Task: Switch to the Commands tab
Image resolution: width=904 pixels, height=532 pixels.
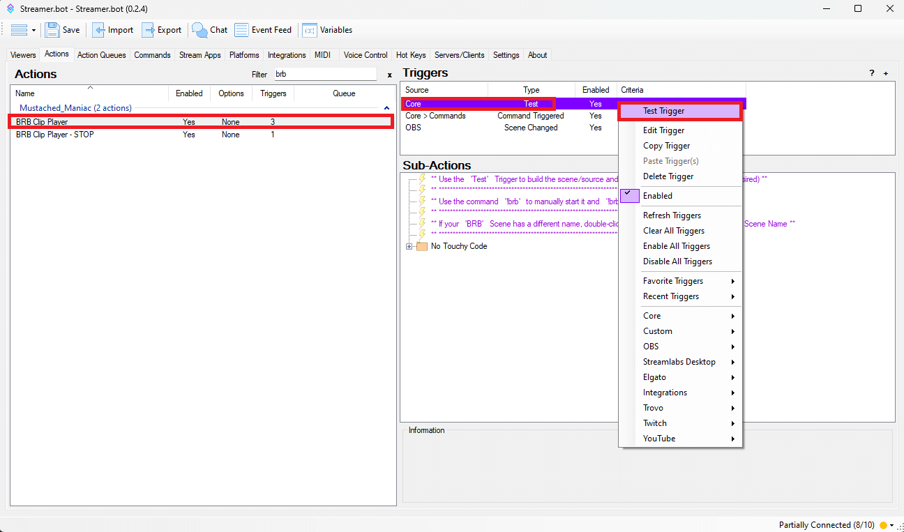Action: click(152, 55)
